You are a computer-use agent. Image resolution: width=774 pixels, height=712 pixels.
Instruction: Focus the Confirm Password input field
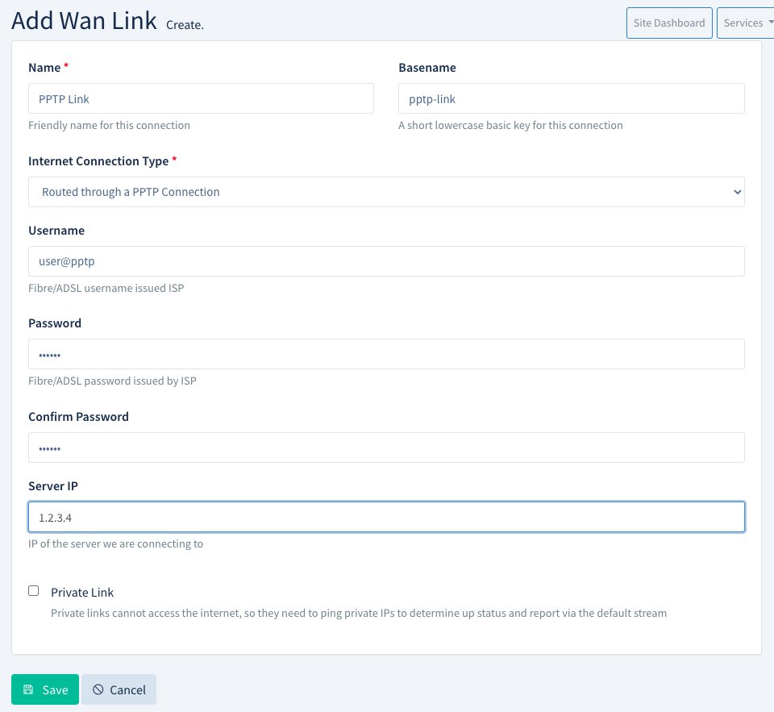386,448
